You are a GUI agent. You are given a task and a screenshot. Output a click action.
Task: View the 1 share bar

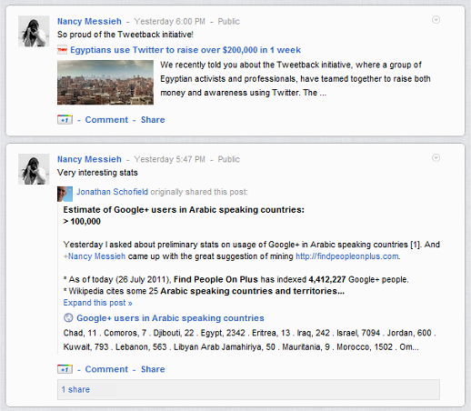pyautogui.click(x=248, y=389)
